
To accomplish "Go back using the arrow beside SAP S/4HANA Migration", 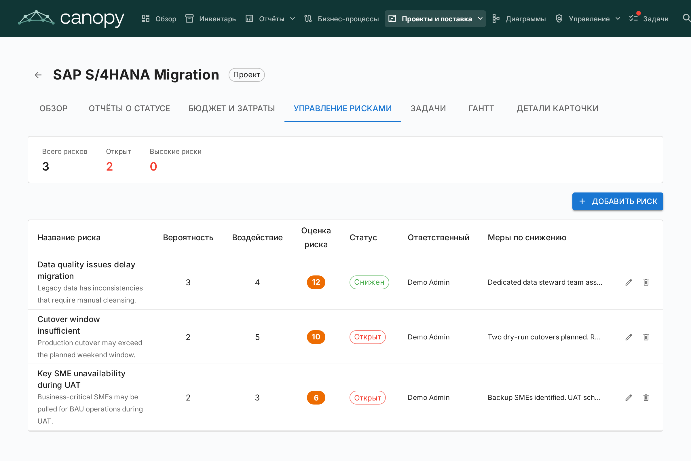I will point(38,75).
